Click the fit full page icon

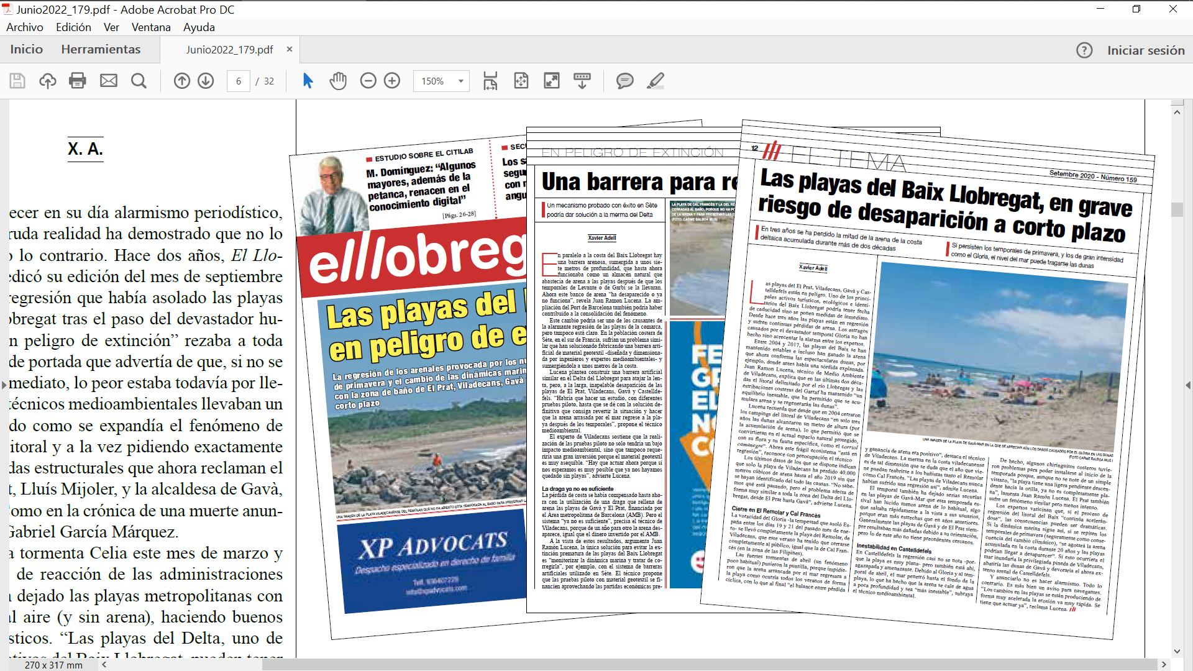click(x=521, y=81)
